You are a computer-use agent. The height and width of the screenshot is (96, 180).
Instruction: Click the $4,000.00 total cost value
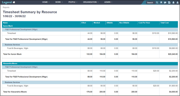(173, 92)
